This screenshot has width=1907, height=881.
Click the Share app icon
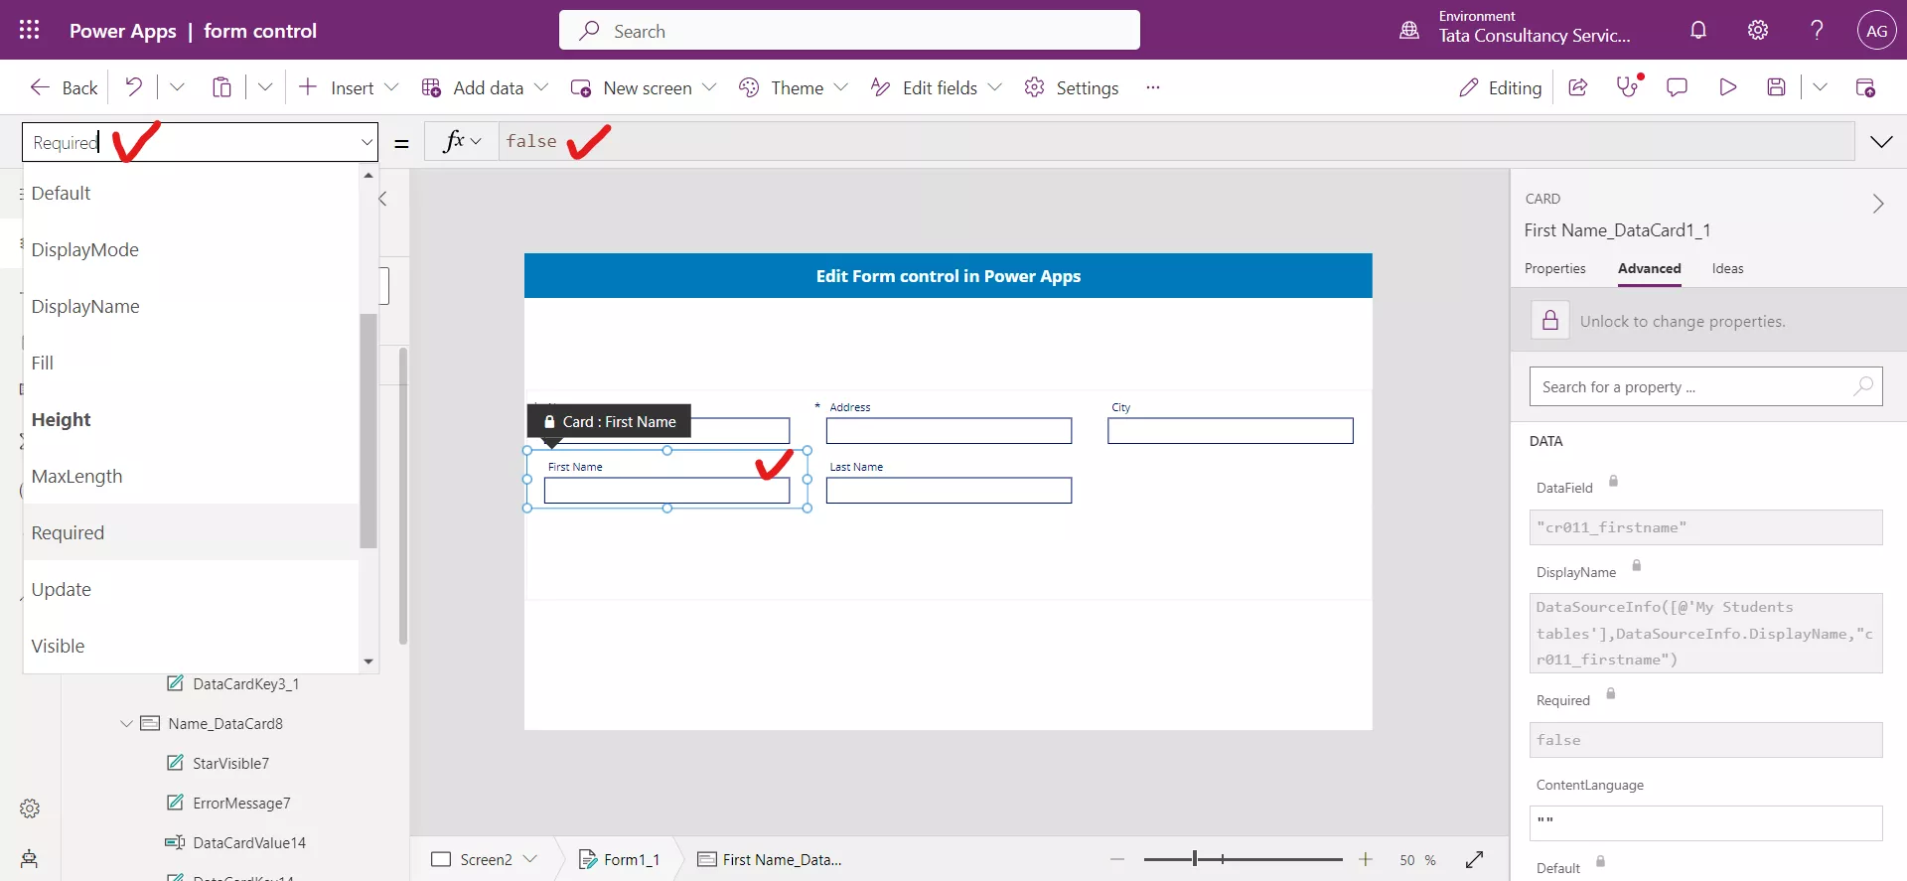click(x=1577, y=87)
